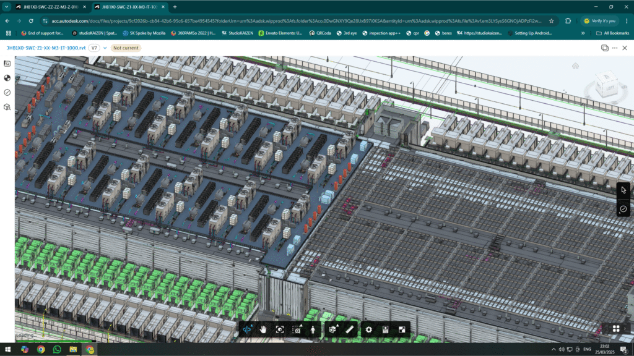The width and height of the screenshot is (634, 356).
Task: Click the Fit to View icon
Action: [280, 329]
